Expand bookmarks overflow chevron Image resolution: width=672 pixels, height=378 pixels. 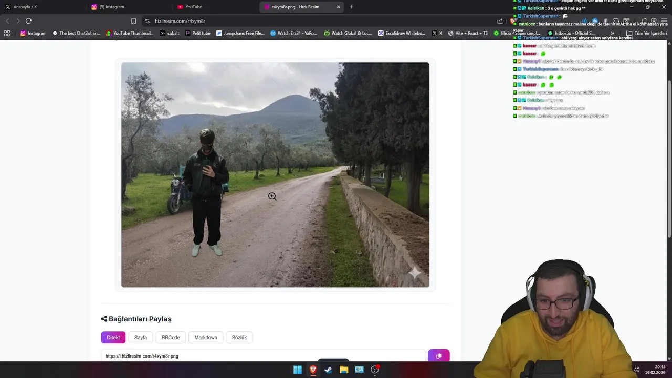click(x=612, y=33)
